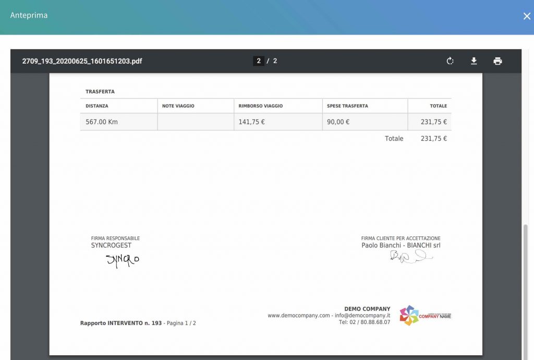The image size is (534, 360).
Task: Edit the current page number field
Action: click(259, 61)
